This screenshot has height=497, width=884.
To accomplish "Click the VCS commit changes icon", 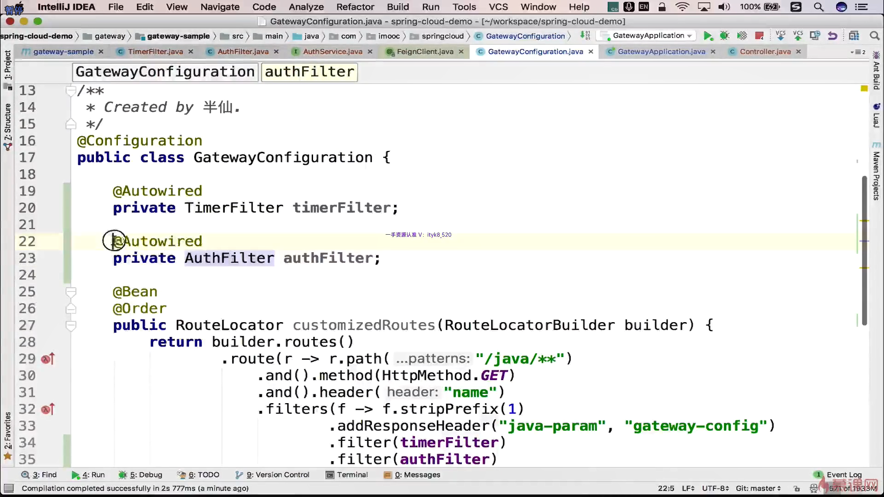I will point(798,36).
